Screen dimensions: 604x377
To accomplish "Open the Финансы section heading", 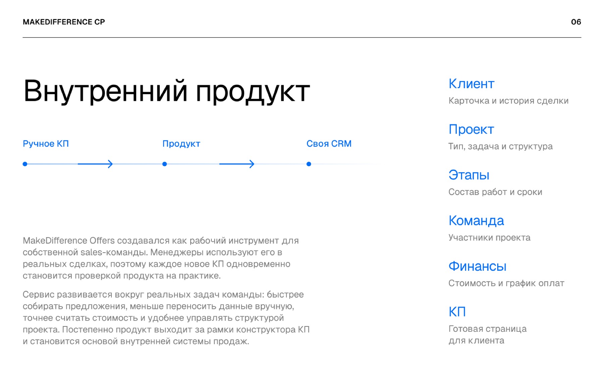I will pos(477,266).
